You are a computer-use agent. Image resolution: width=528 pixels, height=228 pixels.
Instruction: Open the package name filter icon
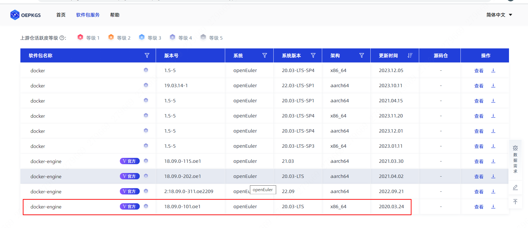point(147,56)
